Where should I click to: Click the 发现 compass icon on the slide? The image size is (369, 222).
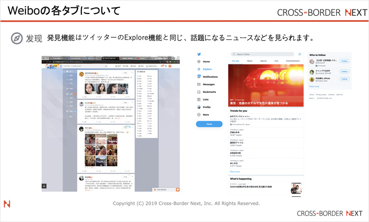click(x=17, y=38)
